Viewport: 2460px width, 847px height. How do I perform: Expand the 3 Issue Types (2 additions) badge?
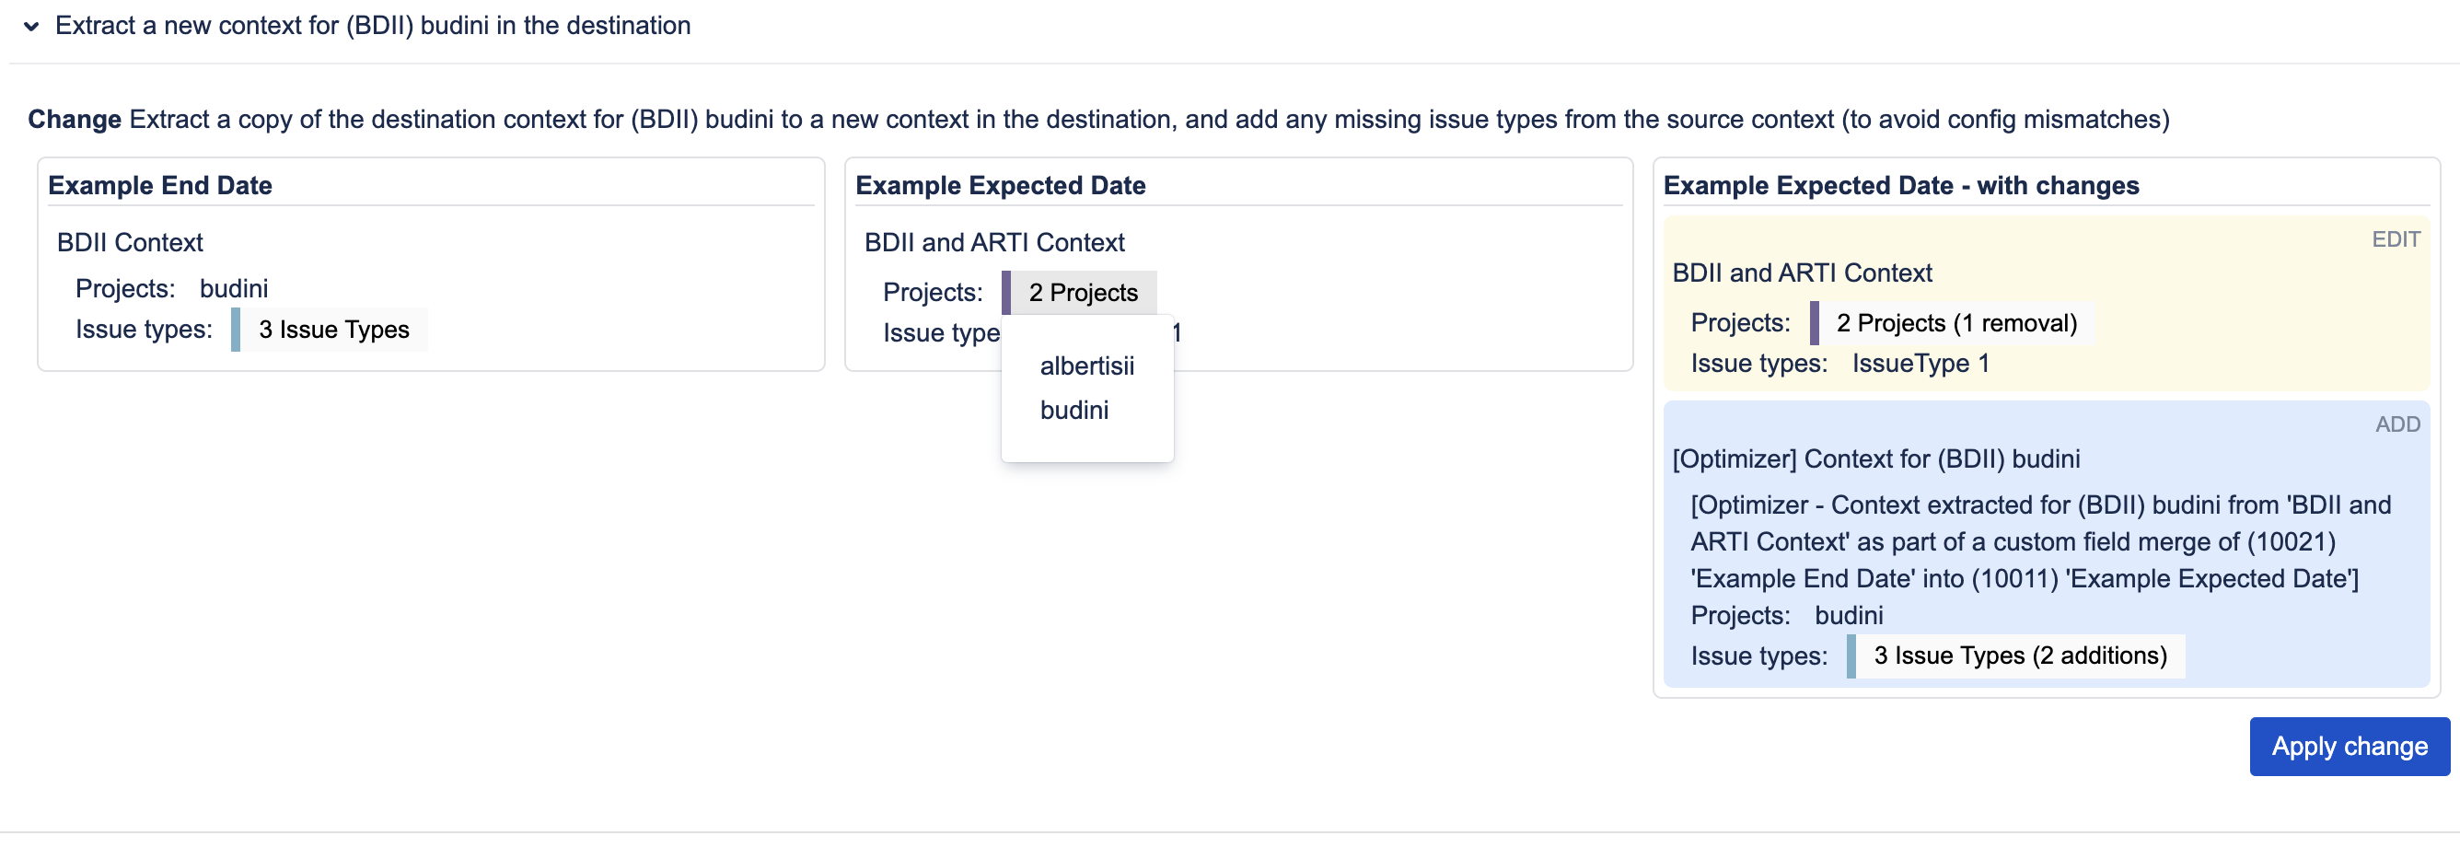coord(2019,656)
